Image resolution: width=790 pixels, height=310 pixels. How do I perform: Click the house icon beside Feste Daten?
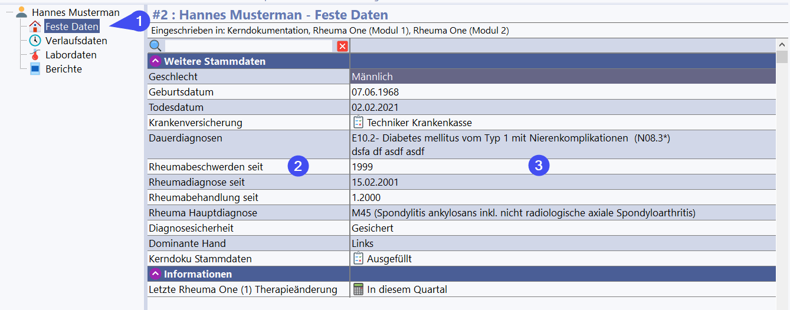point(35,27)
